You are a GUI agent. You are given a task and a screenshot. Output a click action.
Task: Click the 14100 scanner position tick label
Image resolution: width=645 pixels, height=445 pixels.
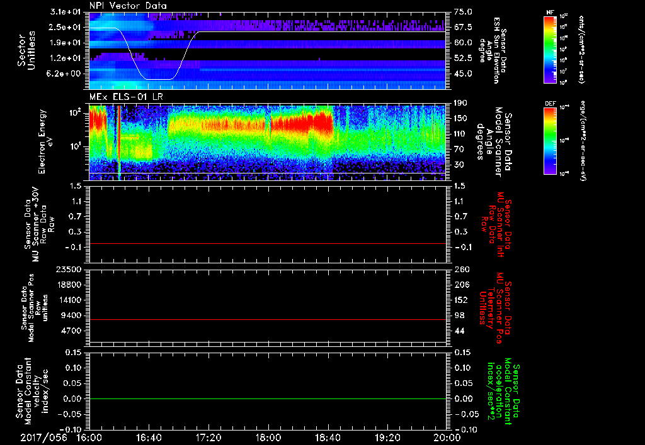point(69,300)
